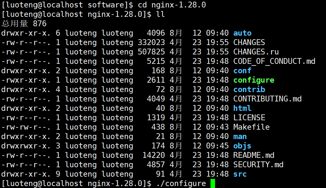Image resolution: width=326 pixels, height=188 pixels.
Task: Select the contrib directory name
Action: pyautogui.click(x=249, y=89)
